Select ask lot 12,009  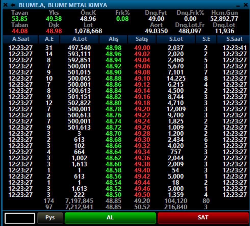point(176,109)
